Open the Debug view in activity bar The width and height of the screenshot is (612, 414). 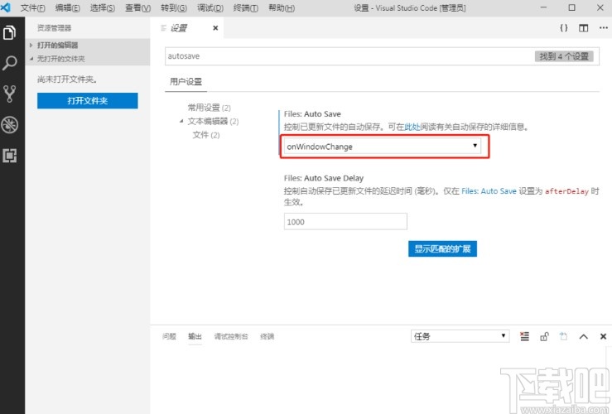click(x=9, y=125)
